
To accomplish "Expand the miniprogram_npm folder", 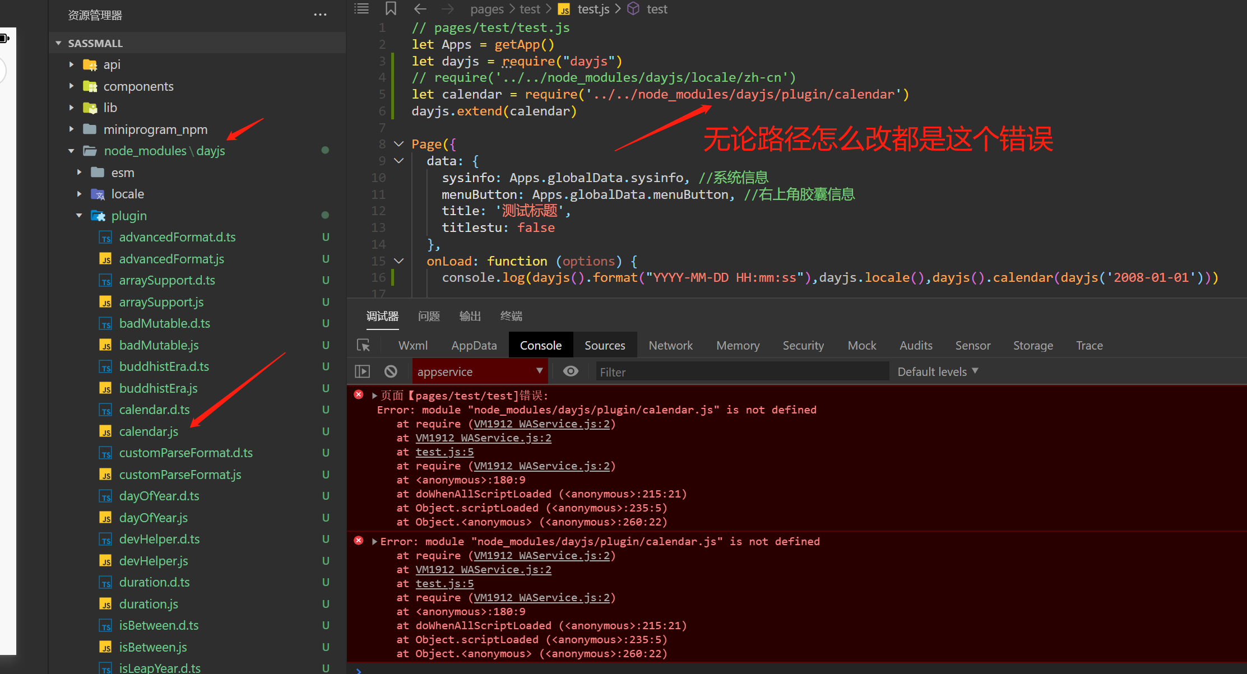I will [x=155, y=129].
